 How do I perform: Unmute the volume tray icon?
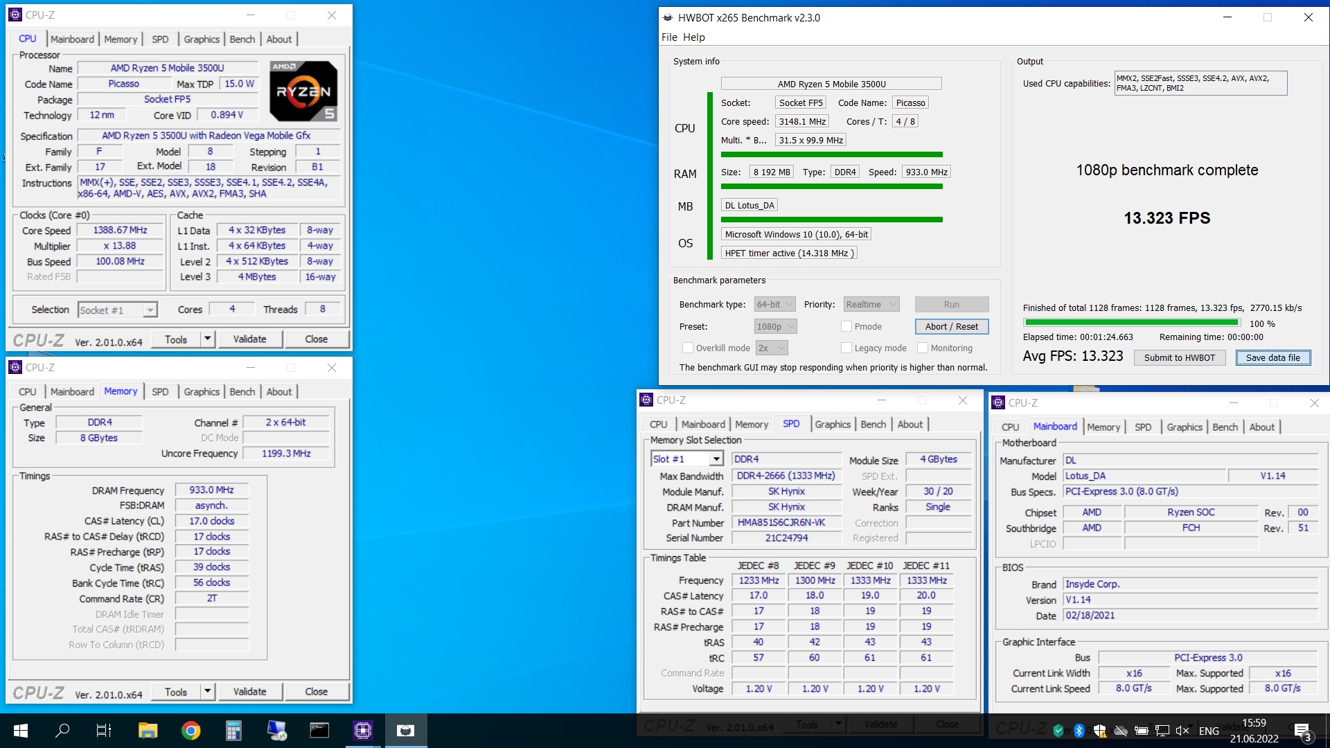1182,731
